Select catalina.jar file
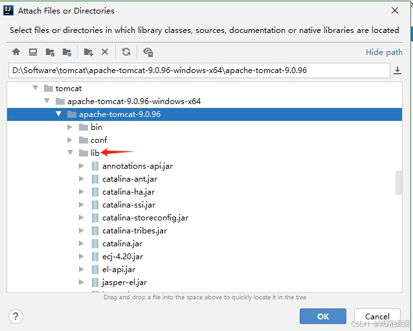The width and height of the screenshot is (413, 331). [205, 244]
